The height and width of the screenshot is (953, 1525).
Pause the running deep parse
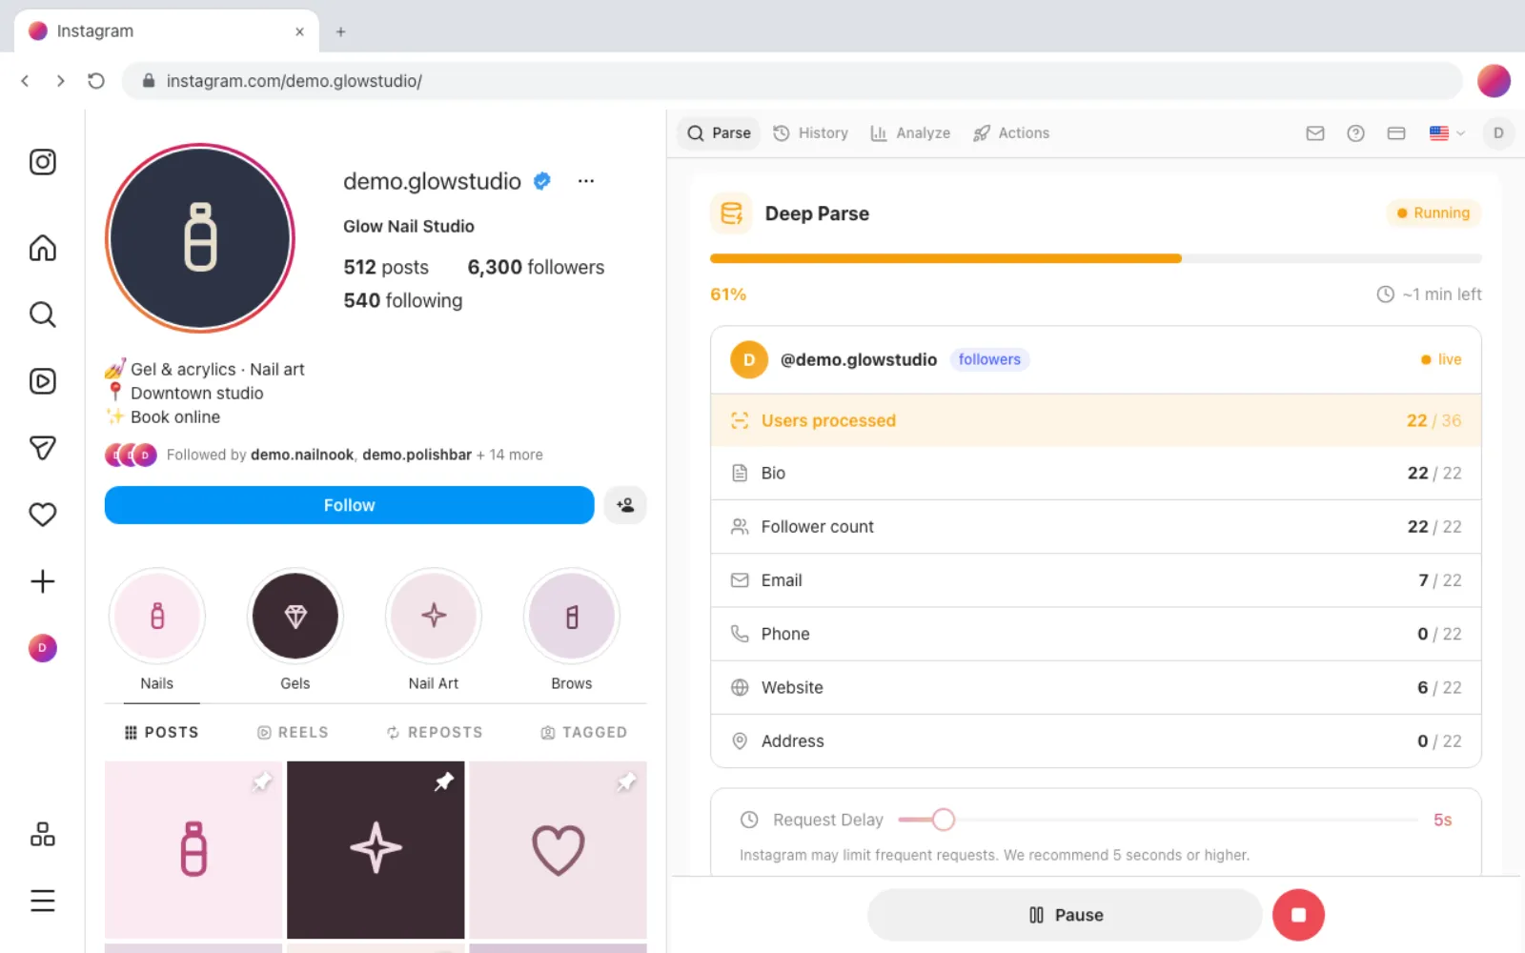click(x=1066, y=915)
